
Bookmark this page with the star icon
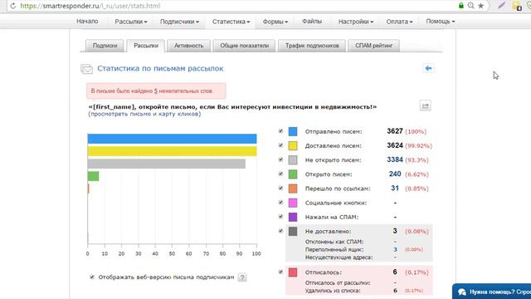481,6
